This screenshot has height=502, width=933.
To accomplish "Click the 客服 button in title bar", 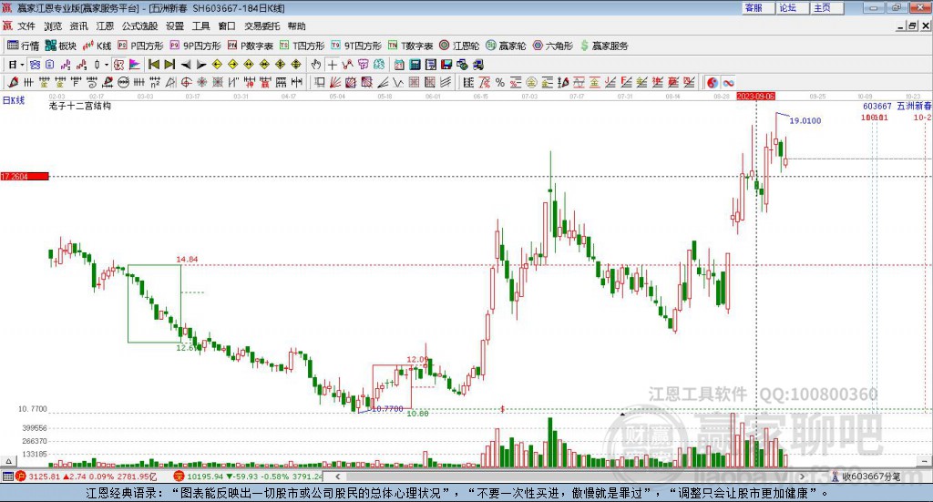I will 758,7.
